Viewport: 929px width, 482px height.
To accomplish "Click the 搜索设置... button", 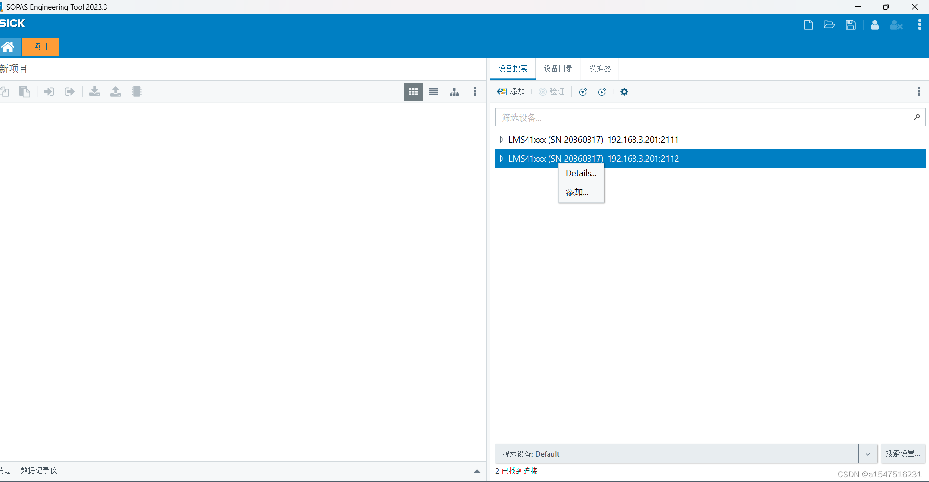I will pyautogui.click(x=903, y=454).
